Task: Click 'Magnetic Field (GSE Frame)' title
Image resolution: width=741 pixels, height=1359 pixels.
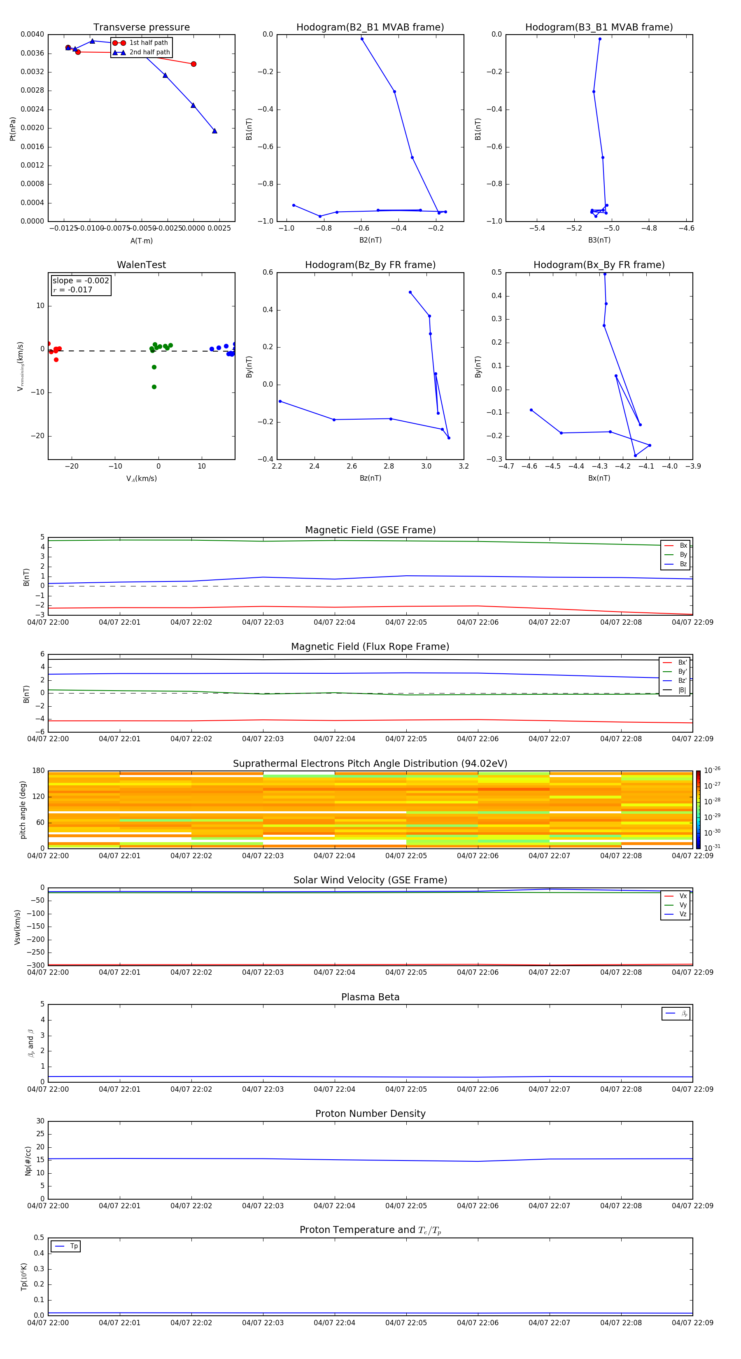Action: click(x=370, y=530)
